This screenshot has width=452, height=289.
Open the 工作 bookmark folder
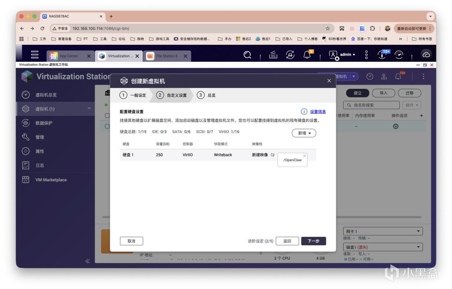point(40,39)
